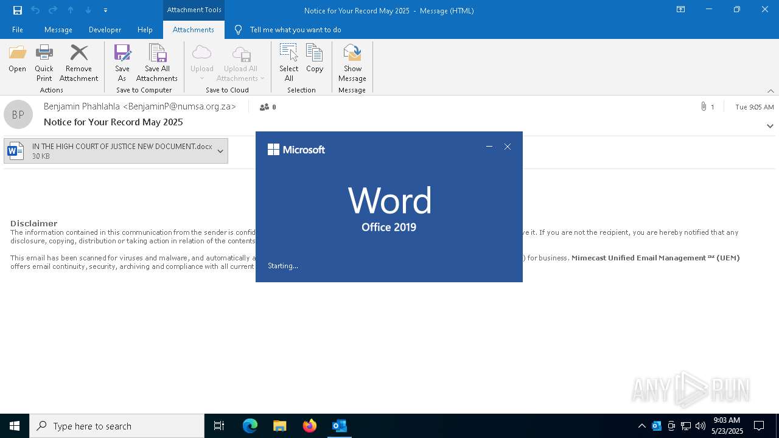
Task: Click Tell me what you want to do
Action: click(x=295, y=30)
